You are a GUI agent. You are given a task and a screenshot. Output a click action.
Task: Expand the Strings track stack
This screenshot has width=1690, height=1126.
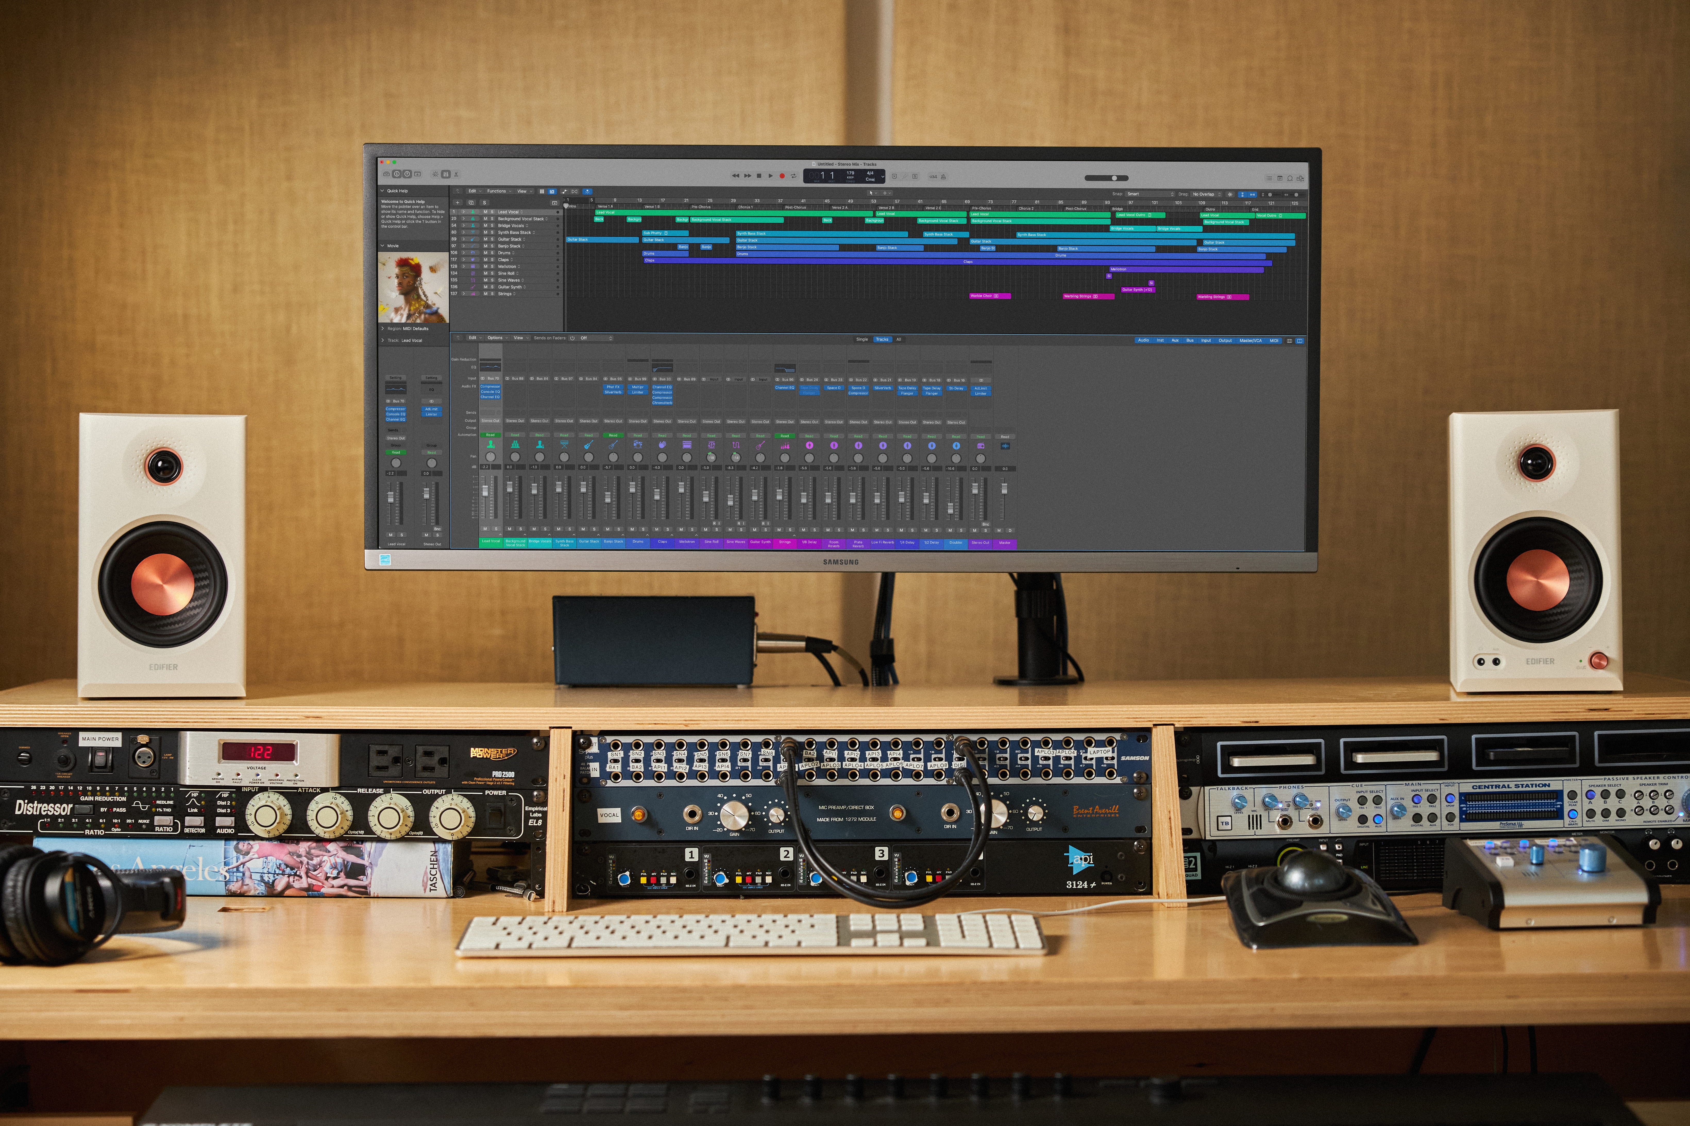click(x=463, y=294)
